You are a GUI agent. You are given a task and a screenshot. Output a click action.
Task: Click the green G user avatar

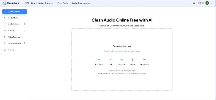click(x=207, y=3)
